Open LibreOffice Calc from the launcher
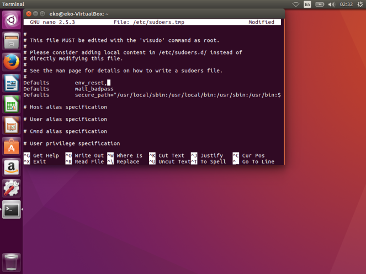 tap(11, 104)
